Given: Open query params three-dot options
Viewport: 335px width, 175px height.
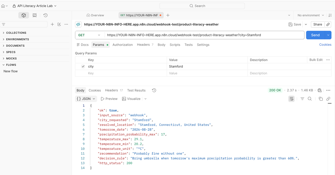Looking at the screenshot, I should pos(328,60).
